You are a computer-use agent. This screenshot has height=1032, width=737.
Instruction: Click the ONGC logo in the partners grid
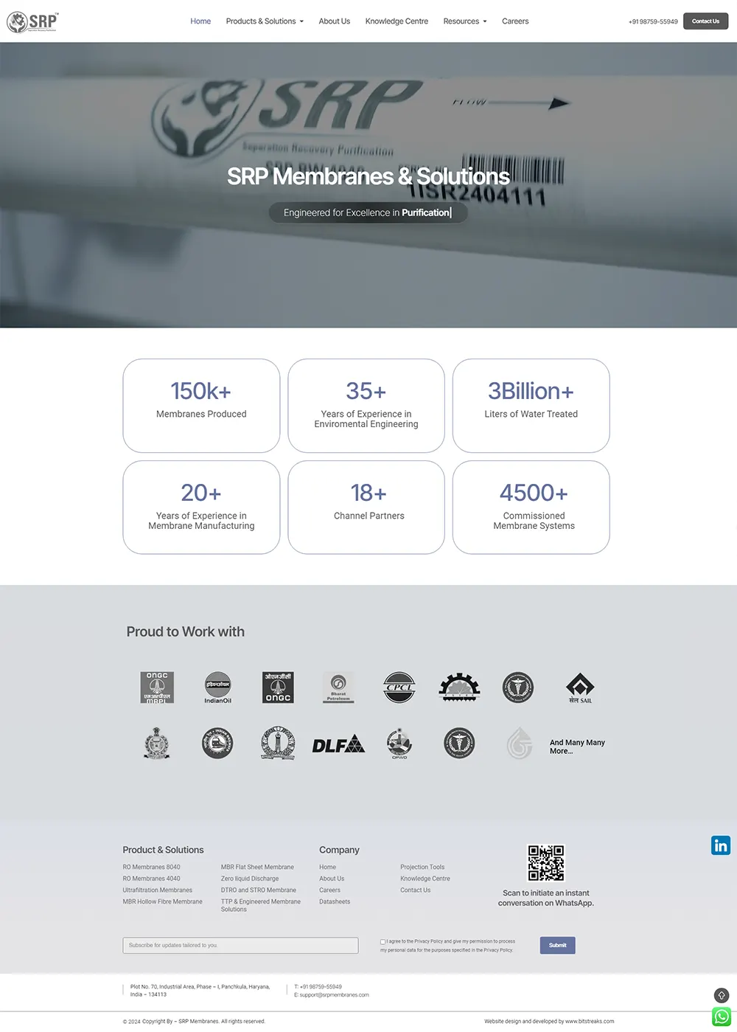click(x=278, y=687)
